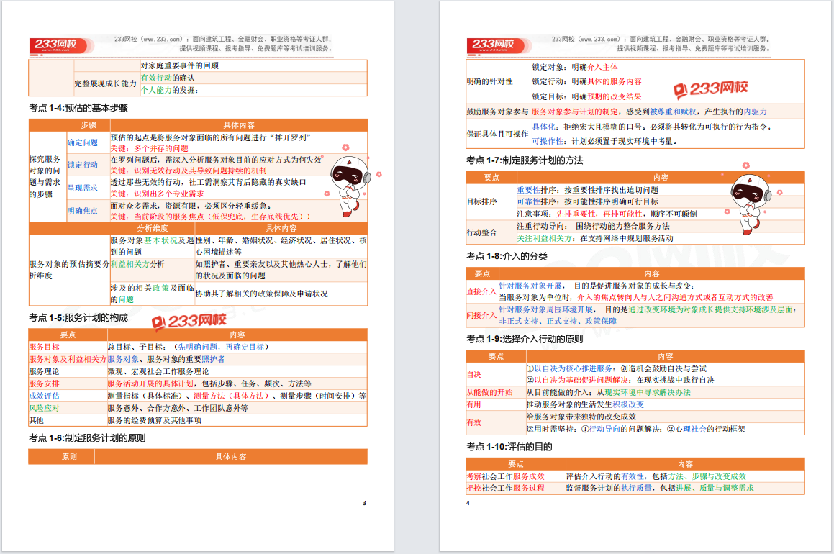Click the red 间接介入 table cell
Image resolution: width=834 pixels, height=554 pixels.
pyautogui.click(x=481, y=315)
